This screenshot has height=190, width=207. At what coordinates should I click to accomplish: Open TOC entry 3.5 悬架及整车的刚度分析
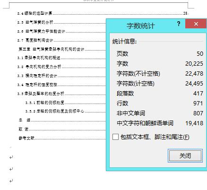tap(41, 94)
